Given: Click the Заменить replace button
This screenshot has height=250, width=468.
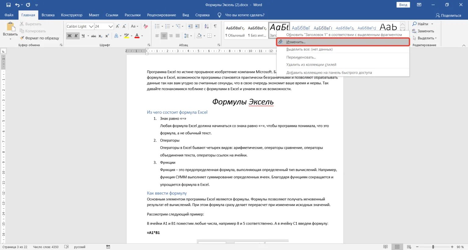Looking at the screenshot, I should pyautogui.click(x=423, y=31).
